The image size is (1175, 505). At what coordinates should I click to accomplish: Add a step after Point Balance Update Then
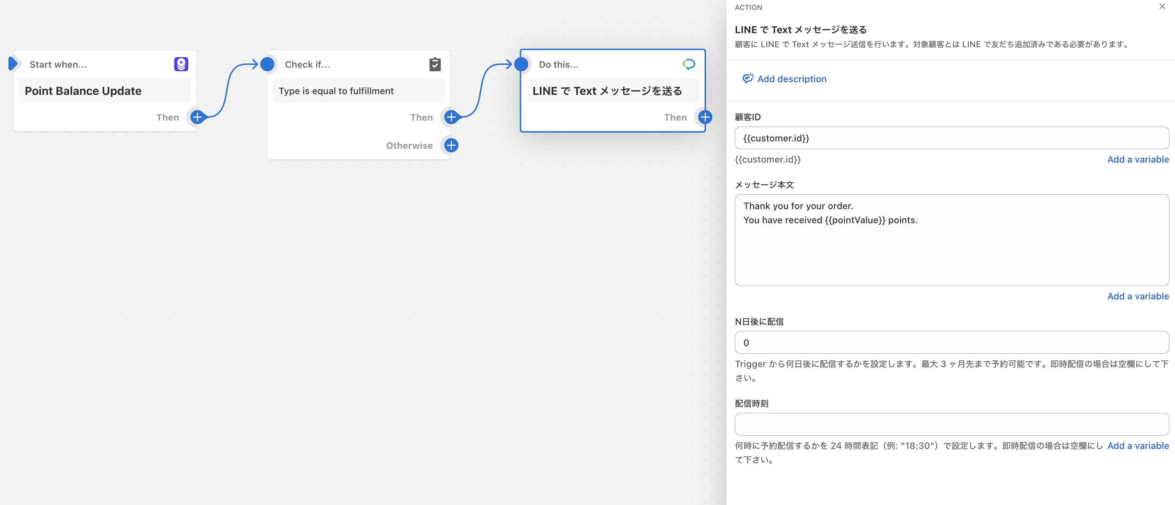pyautogui.click(x=197, y=117)
